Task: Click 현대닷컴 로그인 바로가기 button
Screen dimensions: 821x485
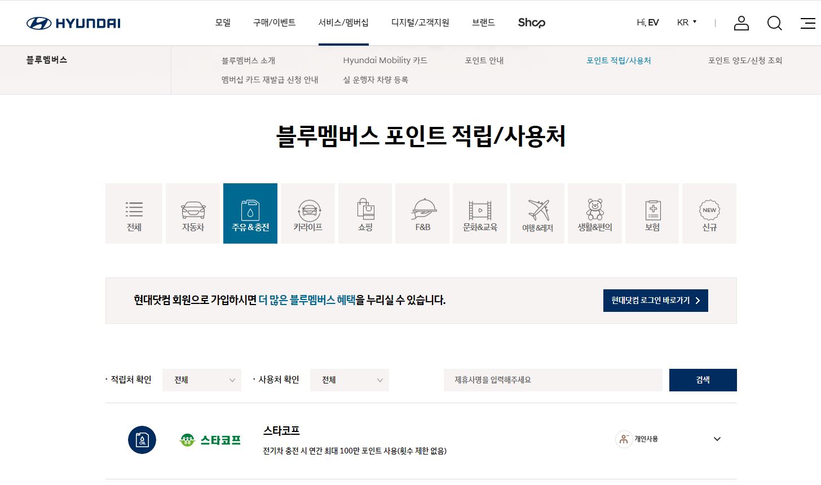Action: click(656, 301)
